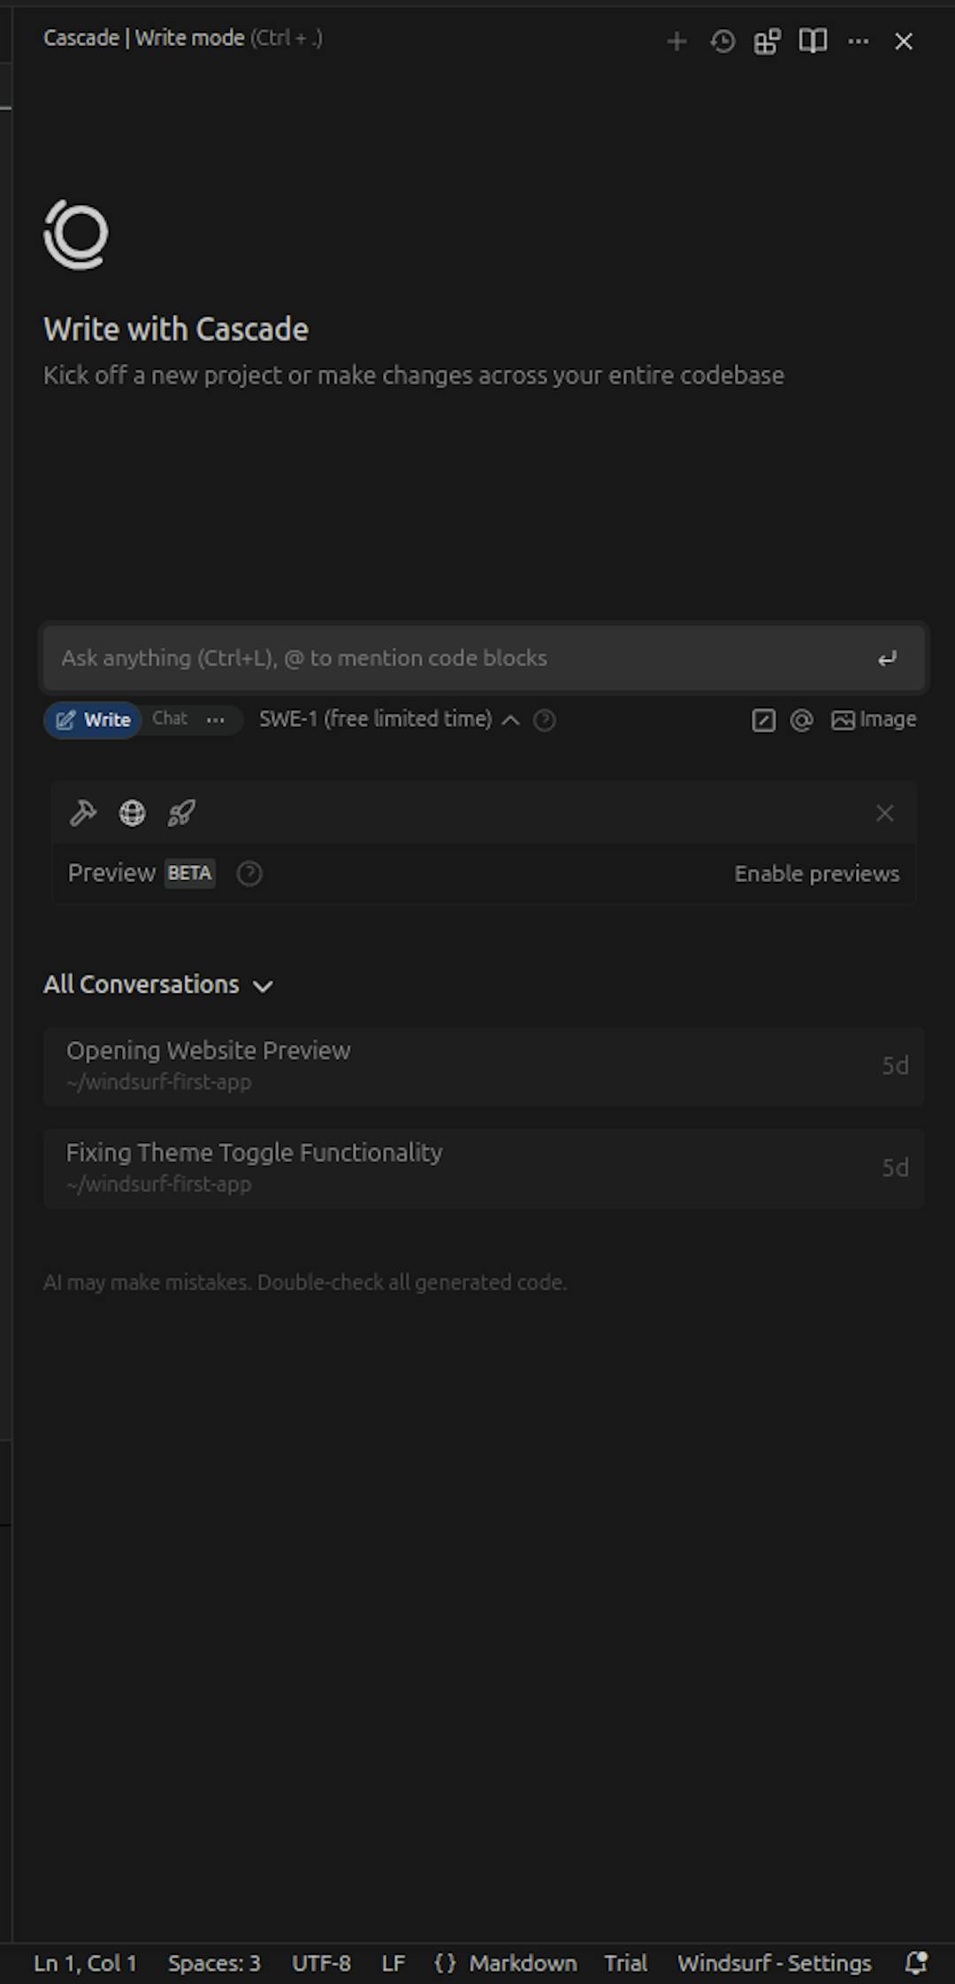The image size is (955, 1984).
Task: Start a new Cascade conversation with plus icon
Action: point(676,42)
